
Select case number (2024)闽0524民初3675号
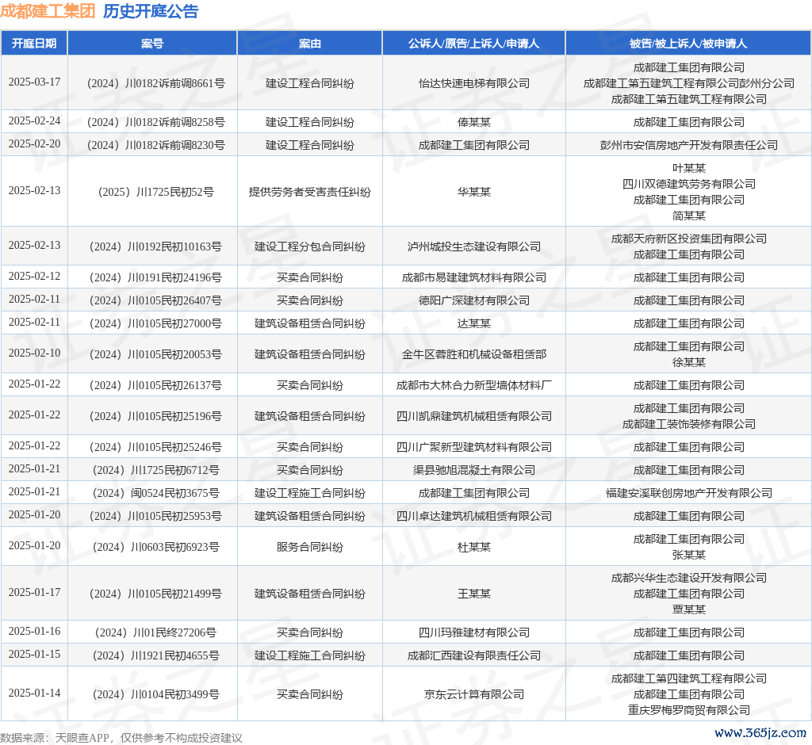(155, 493)
